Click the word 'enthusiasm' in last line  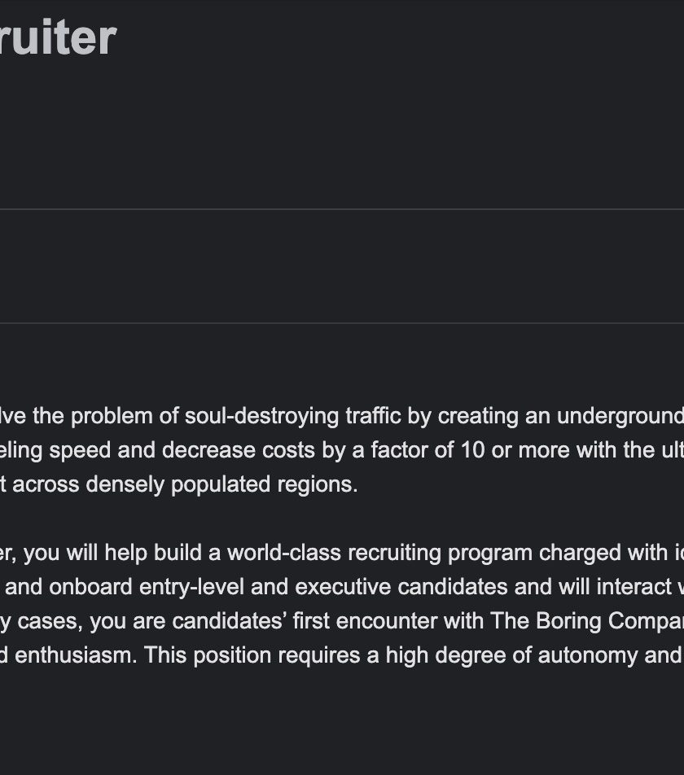(x=76, y=655)
